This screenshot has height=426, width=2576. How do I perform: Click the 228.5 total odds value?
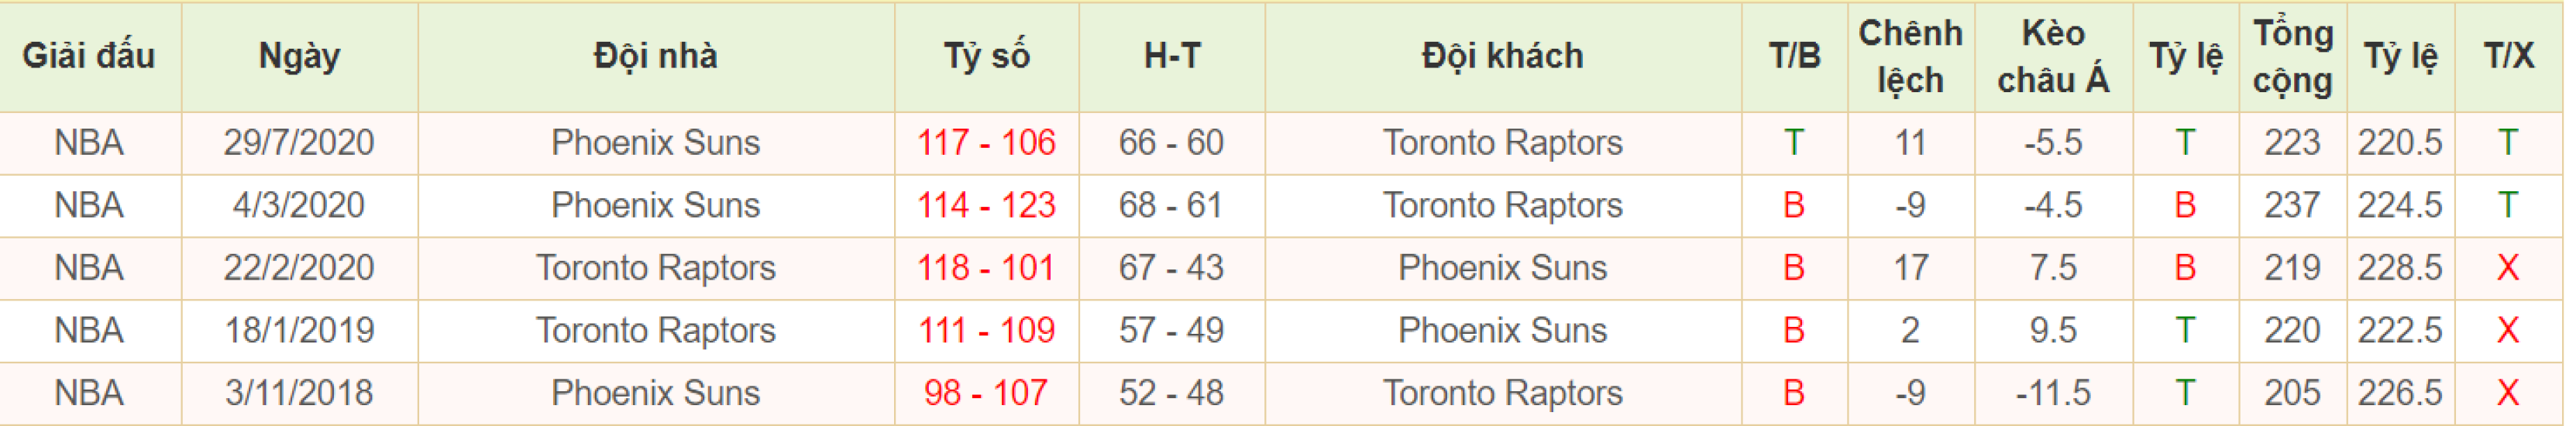point(2400,268)
